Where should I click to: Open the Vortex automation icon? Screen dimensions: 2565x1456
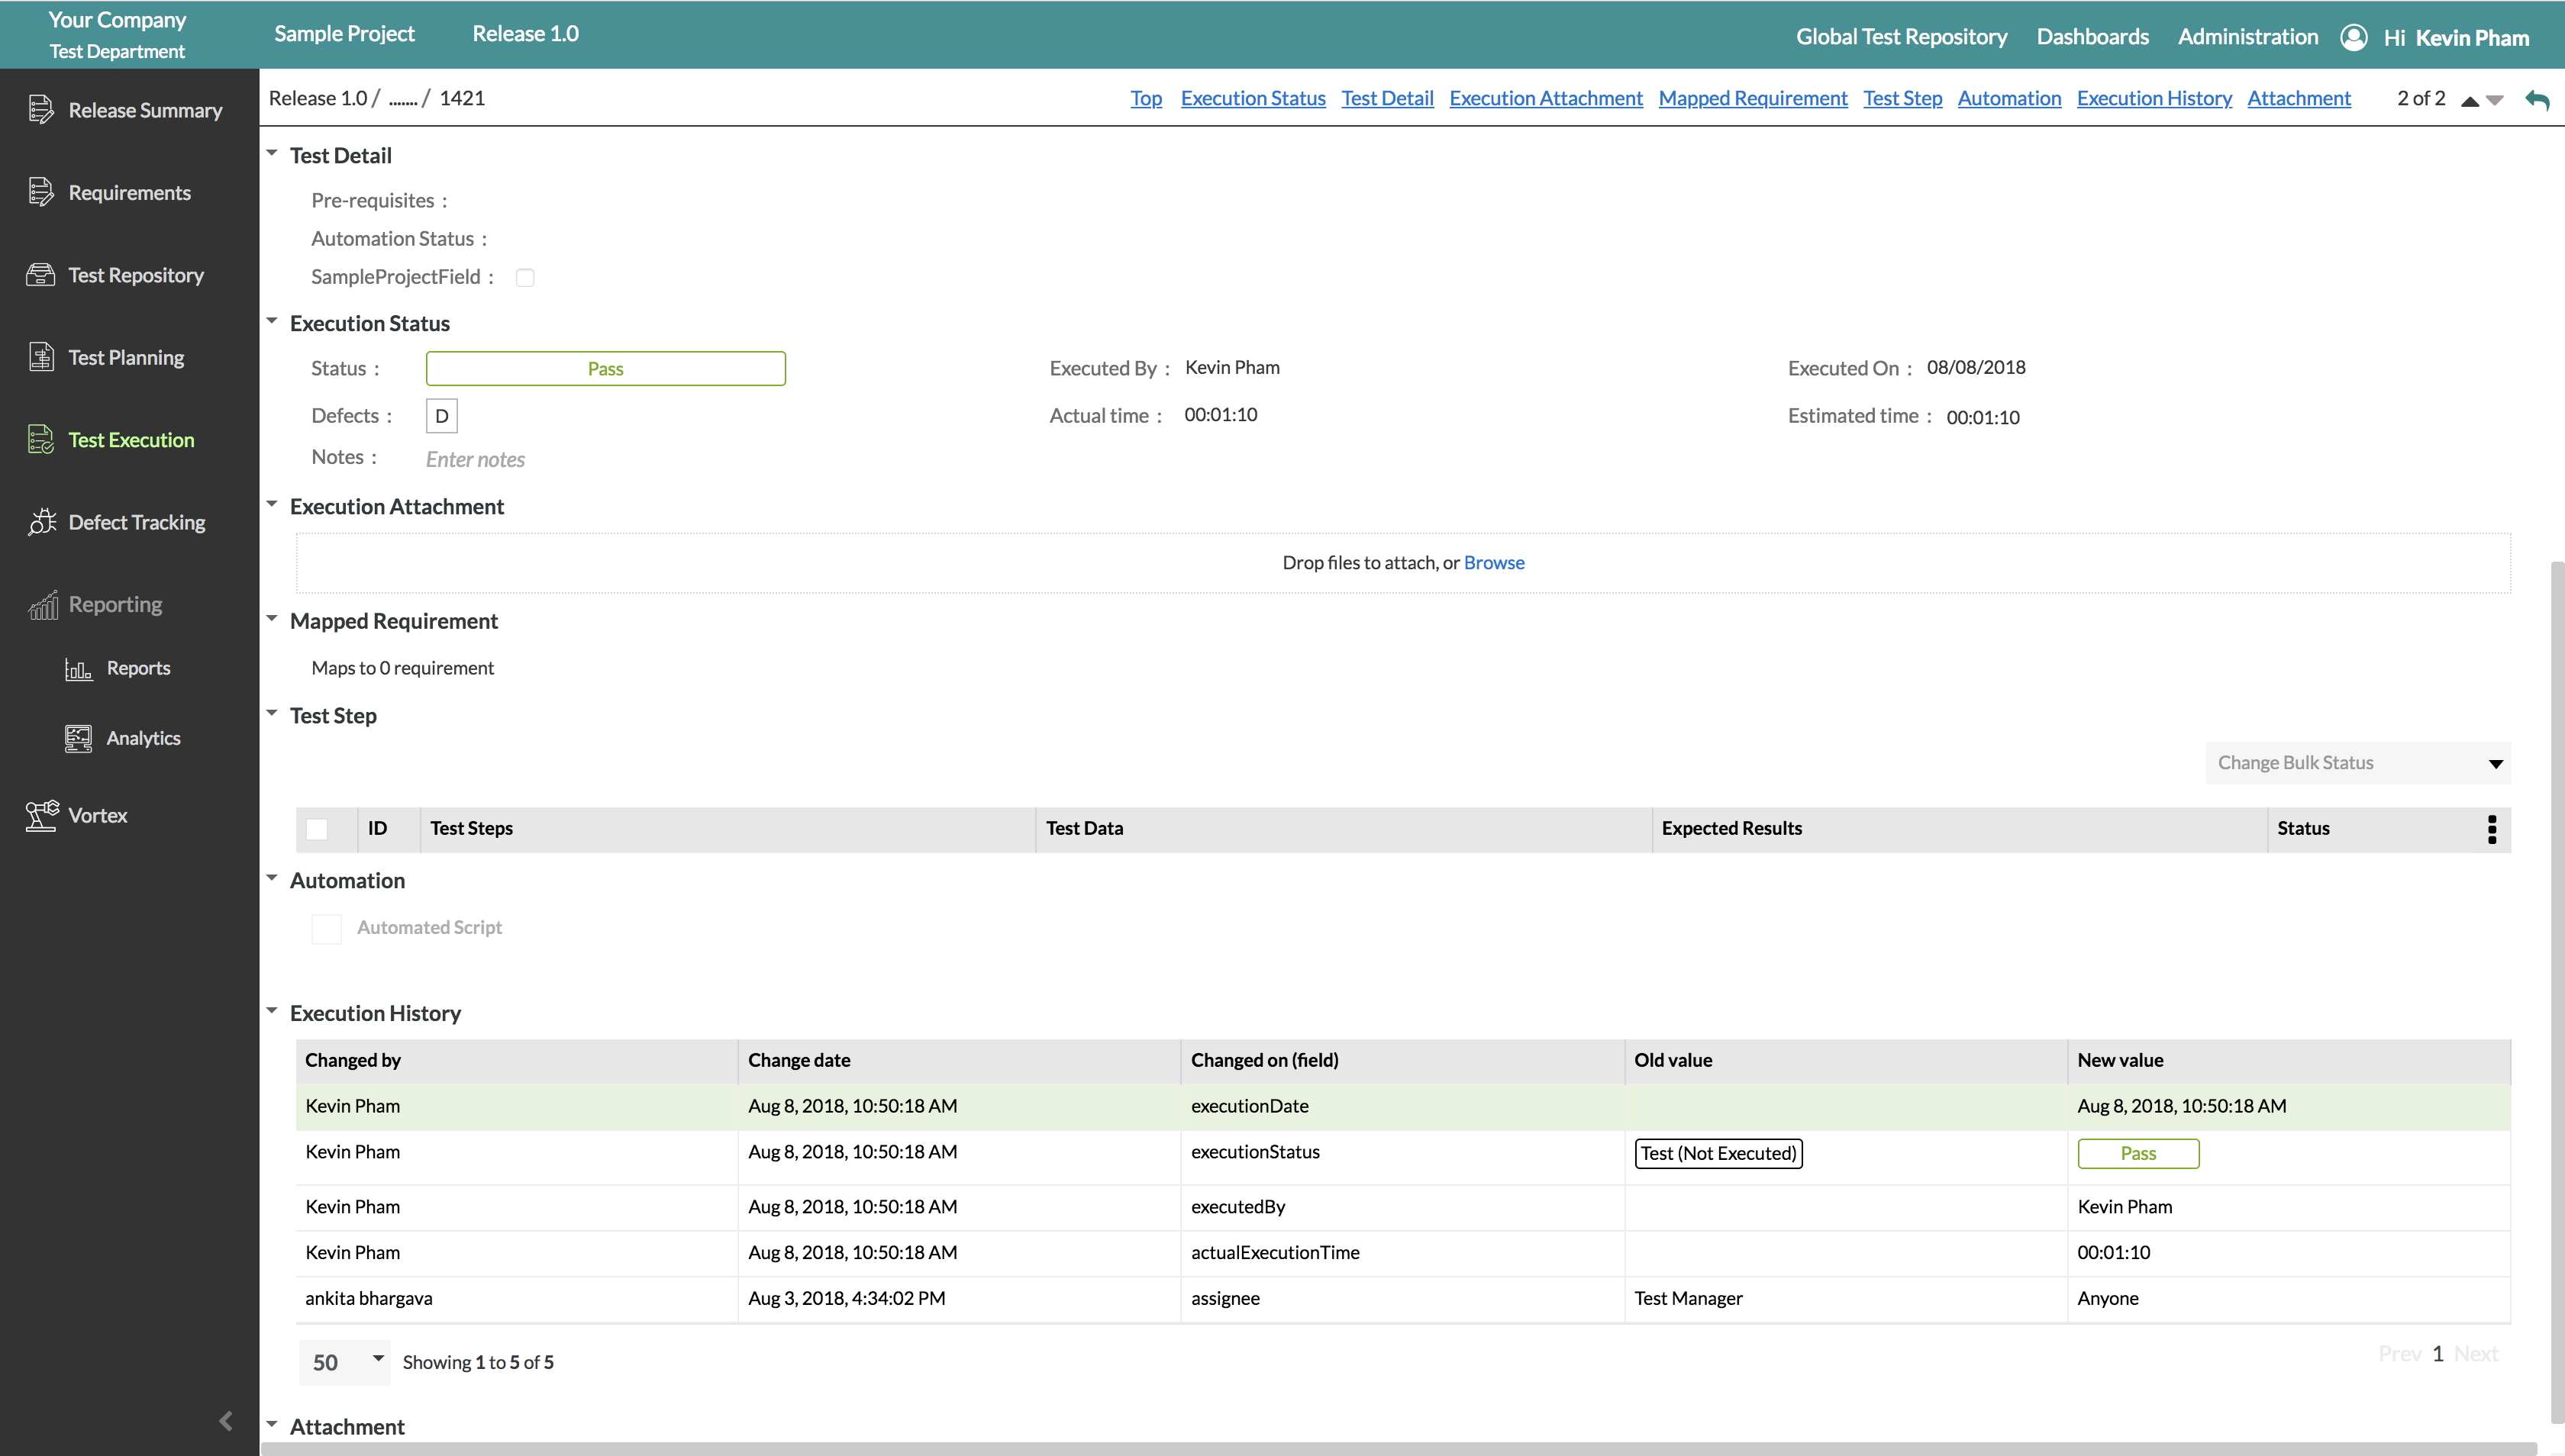41,815
